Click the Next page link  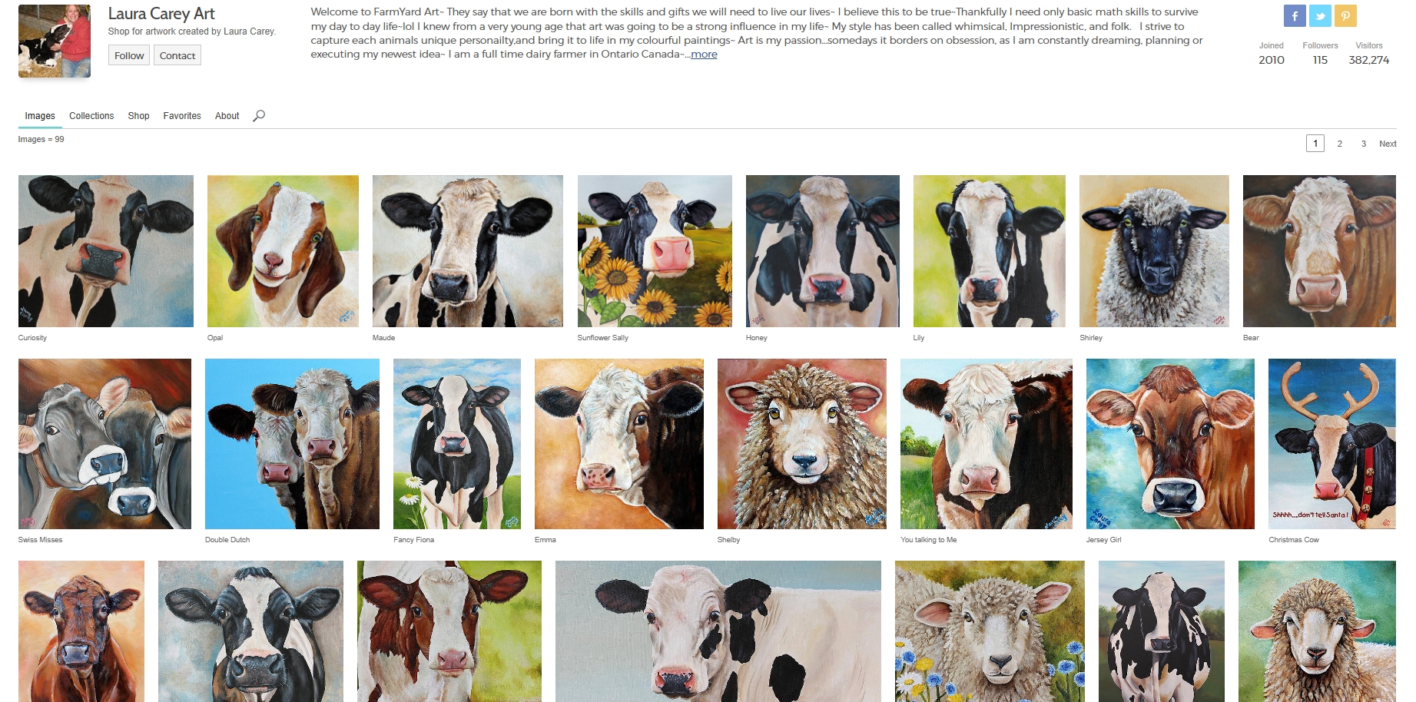coord(1388,144)
